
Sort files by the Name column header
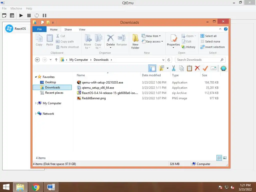[108, 75]
